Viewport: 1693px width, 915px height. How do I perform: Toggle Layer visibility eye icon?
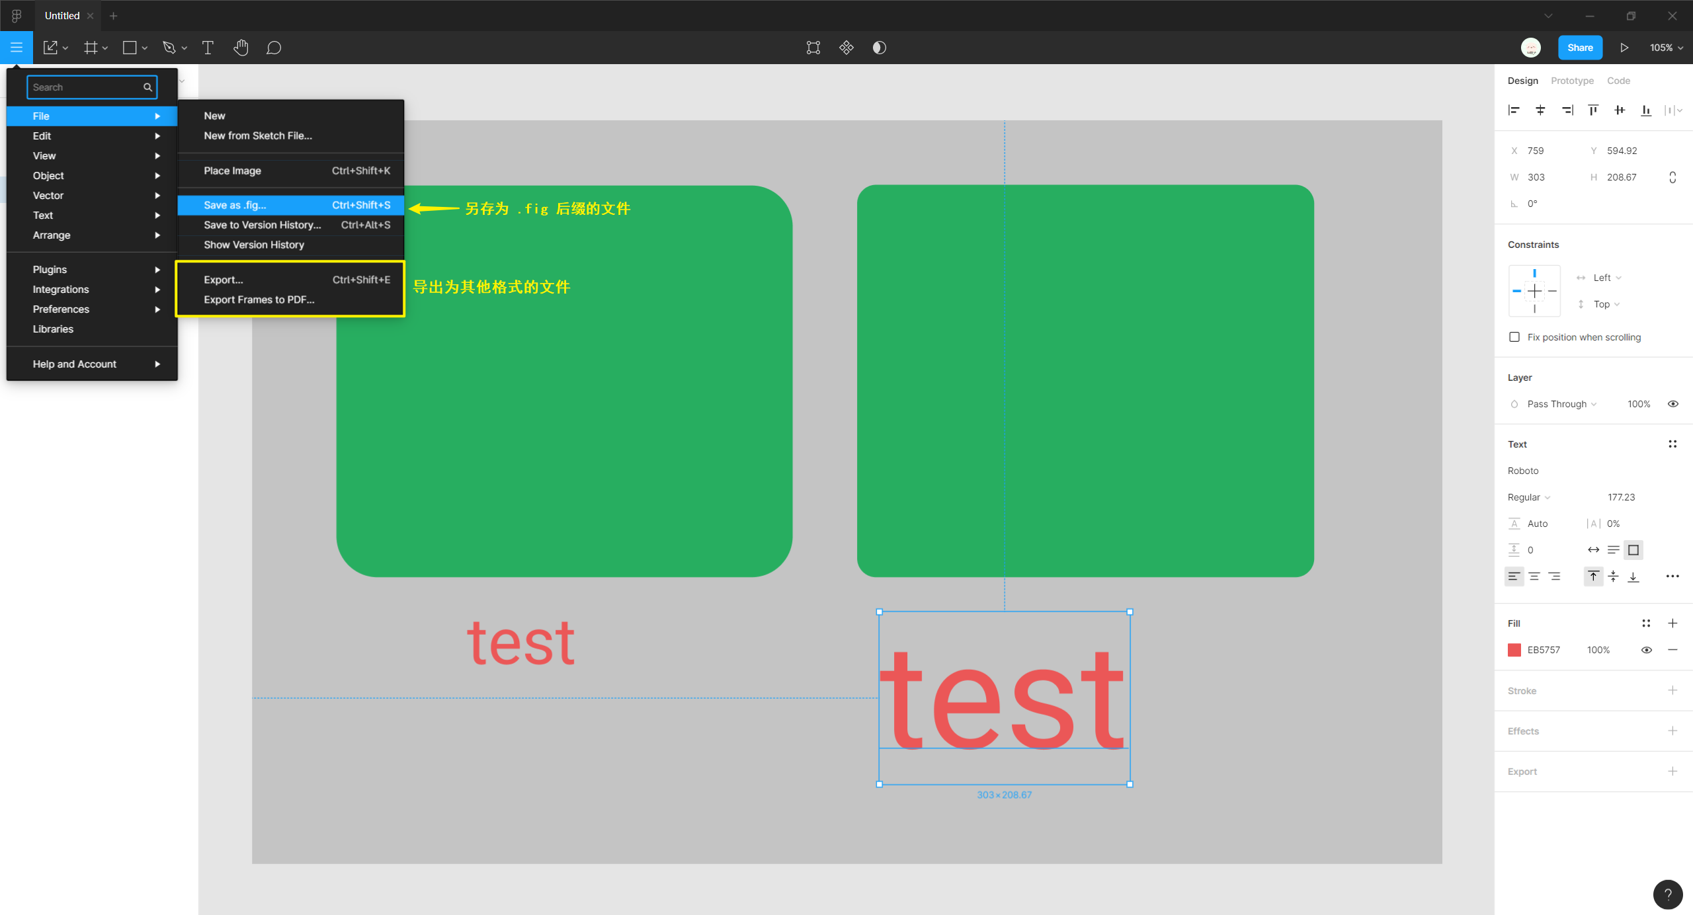pyautogui.click(x=1672, y=404)
